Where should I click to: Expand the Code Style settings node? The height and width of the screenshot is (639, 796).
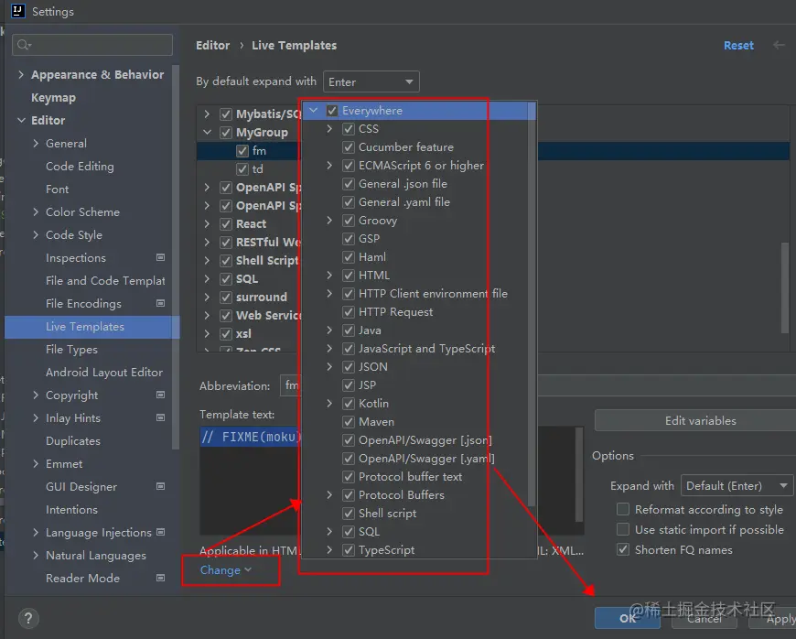(x=36, y=234)
